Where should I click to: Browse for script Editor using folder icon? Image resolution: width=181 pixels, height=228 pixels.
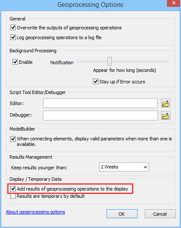(x=166, y=103)
